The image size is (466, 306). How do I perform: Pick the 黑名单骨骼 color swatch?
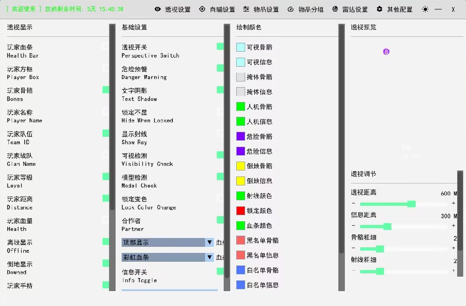[x=240, y=240]
